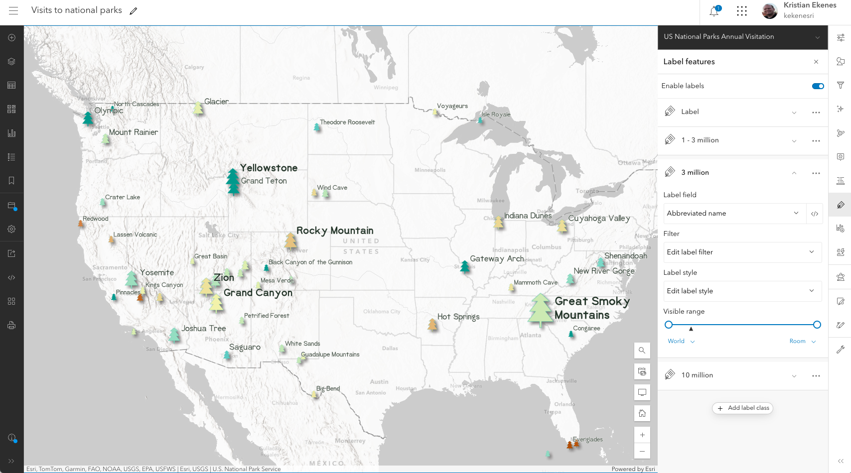
Task: Open the Basemap gallery
Action: pos(11,110)
